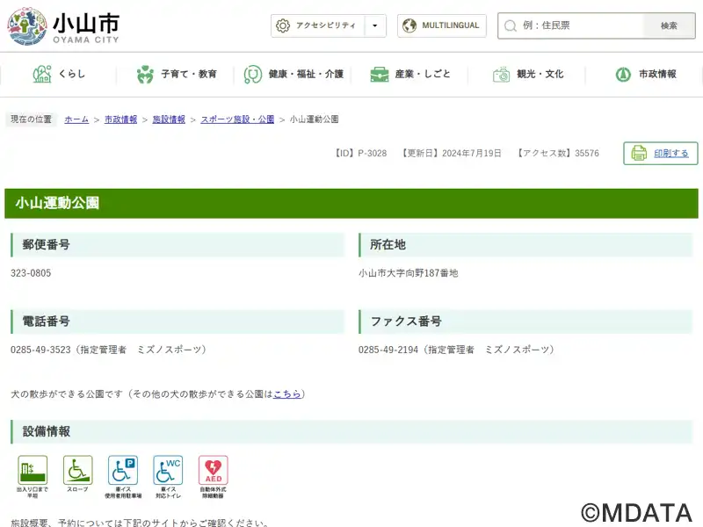703x527 pixels.
Task: Open the 子育て・教育 menu
Action: pyautogui.click(x=176, y=75)
